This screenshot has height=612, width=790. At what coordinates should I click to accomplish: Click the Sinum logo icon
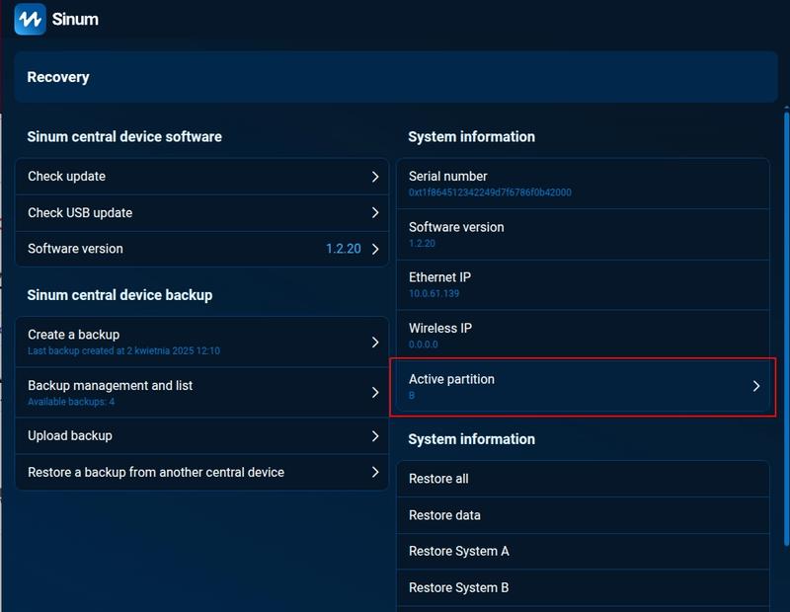click(x=31, y=19)
